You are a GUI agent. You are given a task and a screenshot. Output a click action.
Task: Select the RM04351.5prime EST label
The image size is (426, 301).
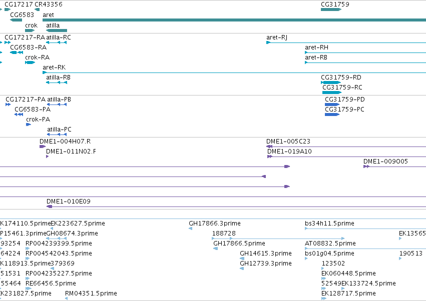[x=91, y=294]
